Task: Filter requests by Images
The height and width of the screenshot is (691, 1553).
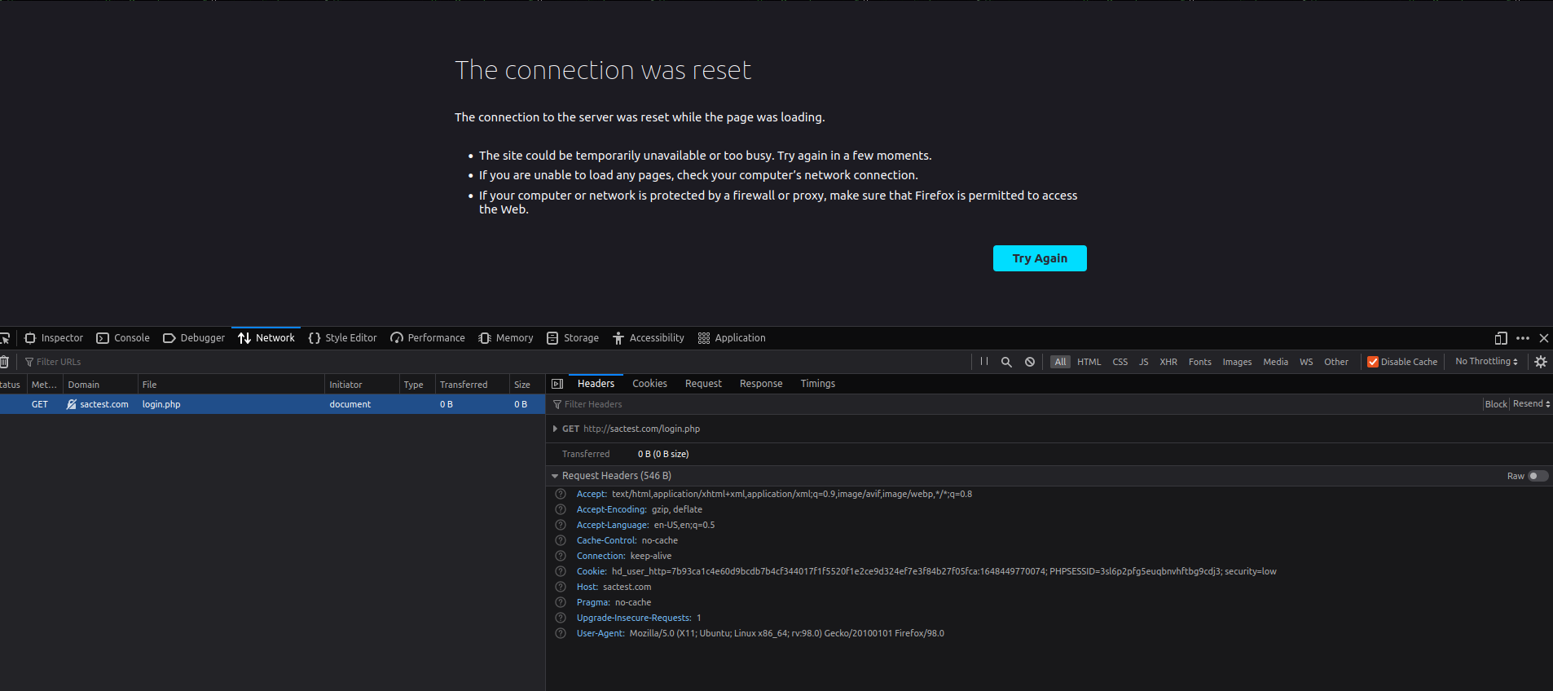Action: 1237,362
